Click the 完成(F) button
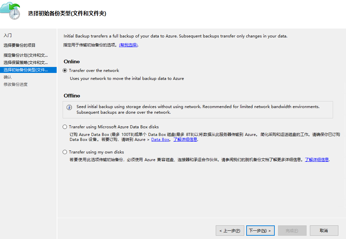This screenshot has width=346, height=239. click(292, 231)
